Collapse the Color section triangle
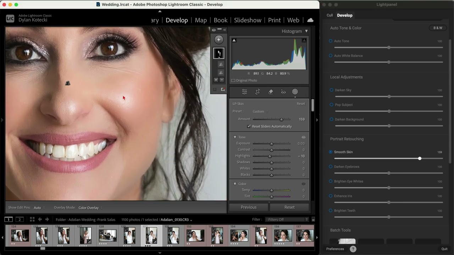The image size is (454, 255). point(235,184)
